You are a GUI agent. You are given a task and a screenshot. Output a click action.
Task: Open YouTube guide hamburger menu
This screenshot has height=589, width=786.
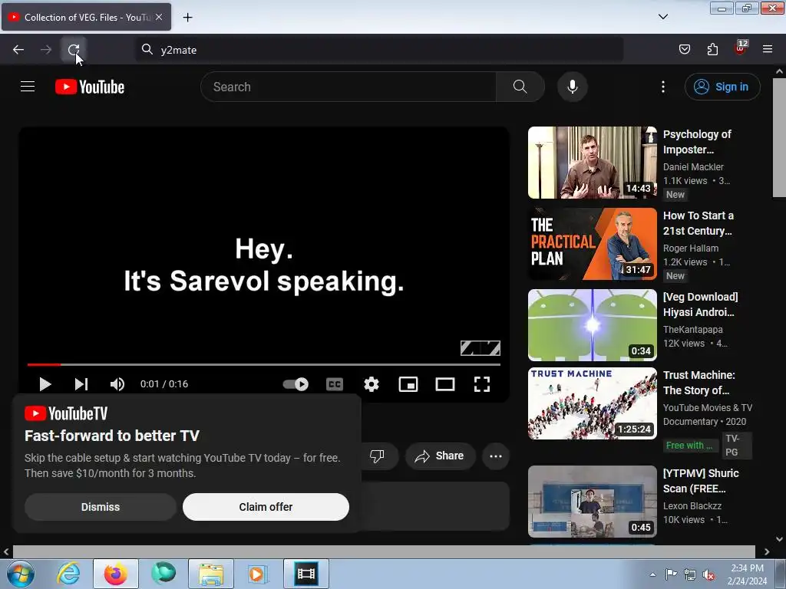coord(28,87)
